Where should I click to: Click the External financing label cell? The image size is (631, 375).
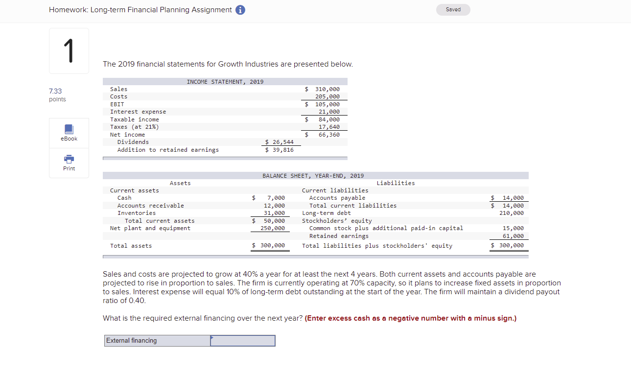pyautogui.click(x=157, y=340)
